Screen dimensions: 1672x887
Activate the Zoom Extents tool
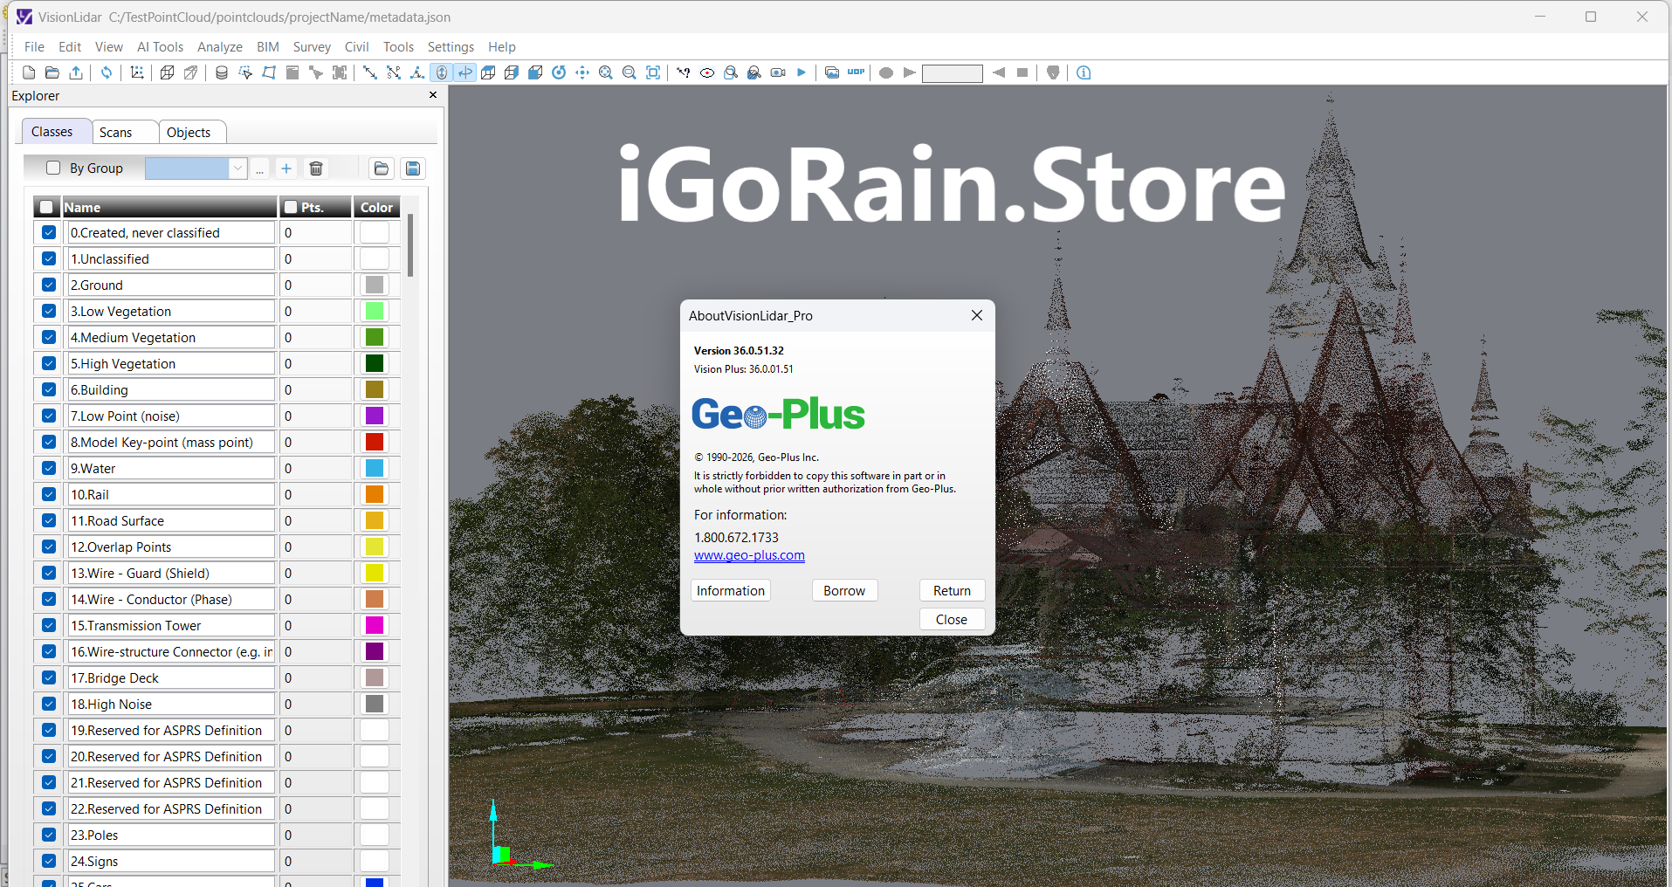[x=653, y=72]
